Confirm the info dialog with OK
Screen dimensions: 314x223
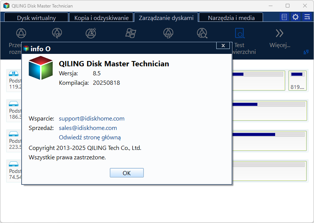pos(127,173)
